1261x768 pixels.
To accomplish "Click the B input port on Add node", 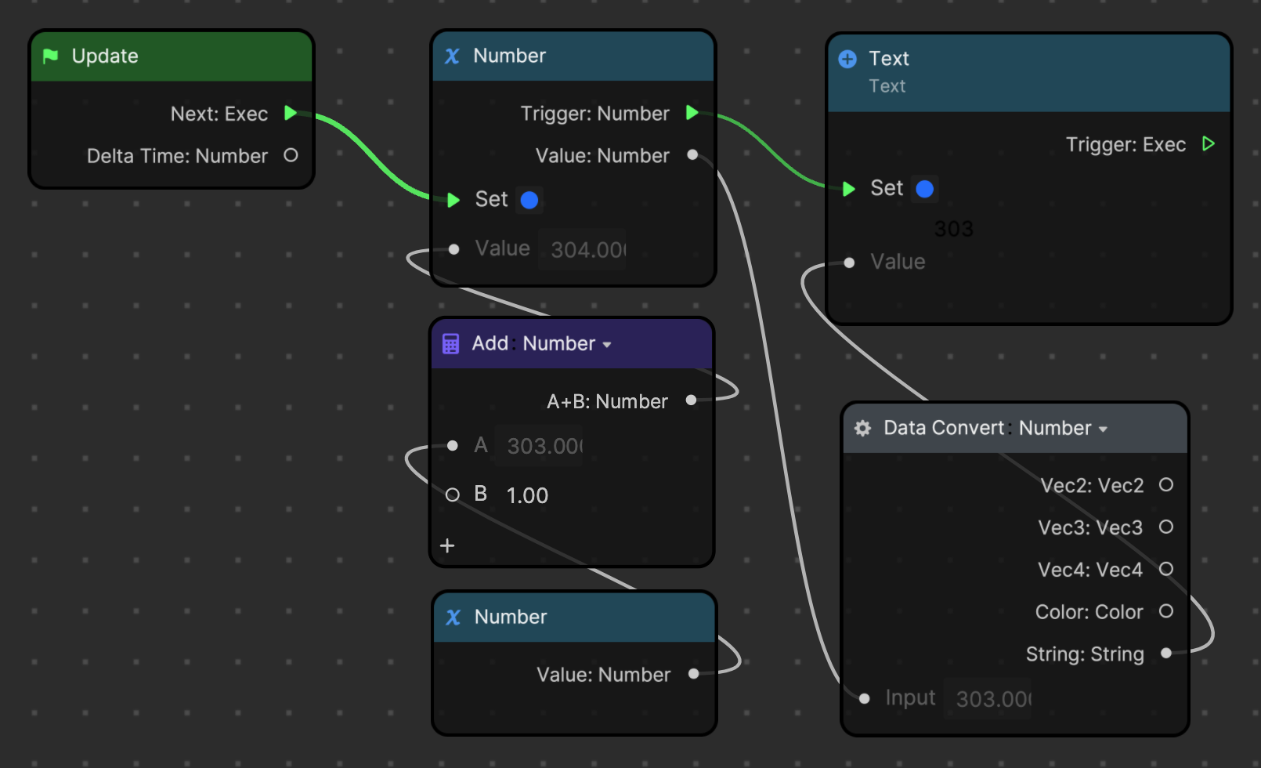I will point(452,494).
